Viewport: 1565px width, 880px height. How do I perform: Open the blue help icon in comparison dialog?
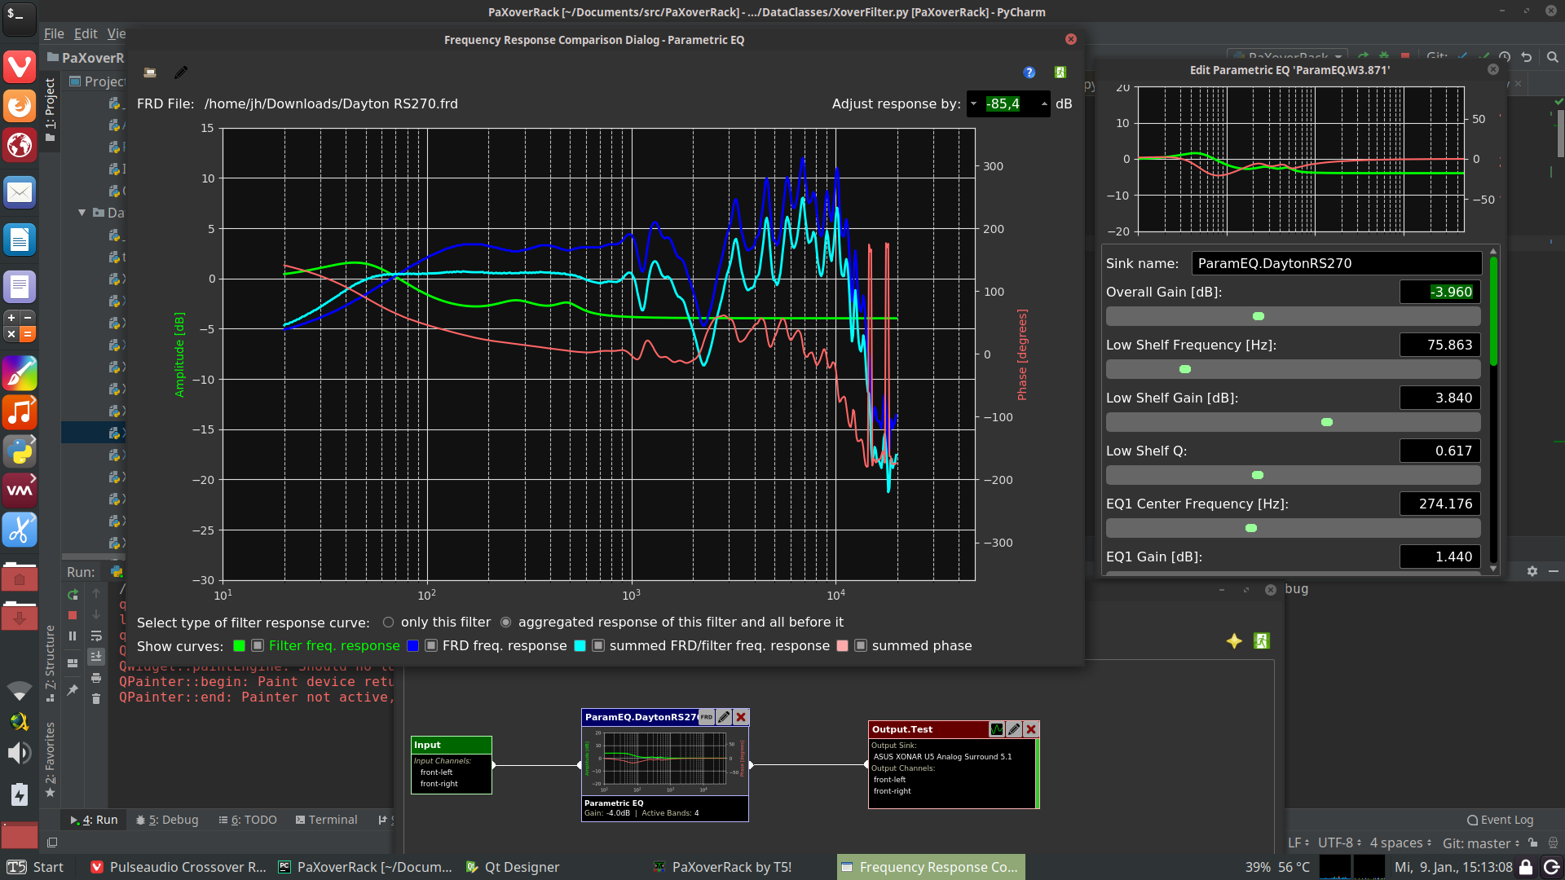click(1029, 73)
